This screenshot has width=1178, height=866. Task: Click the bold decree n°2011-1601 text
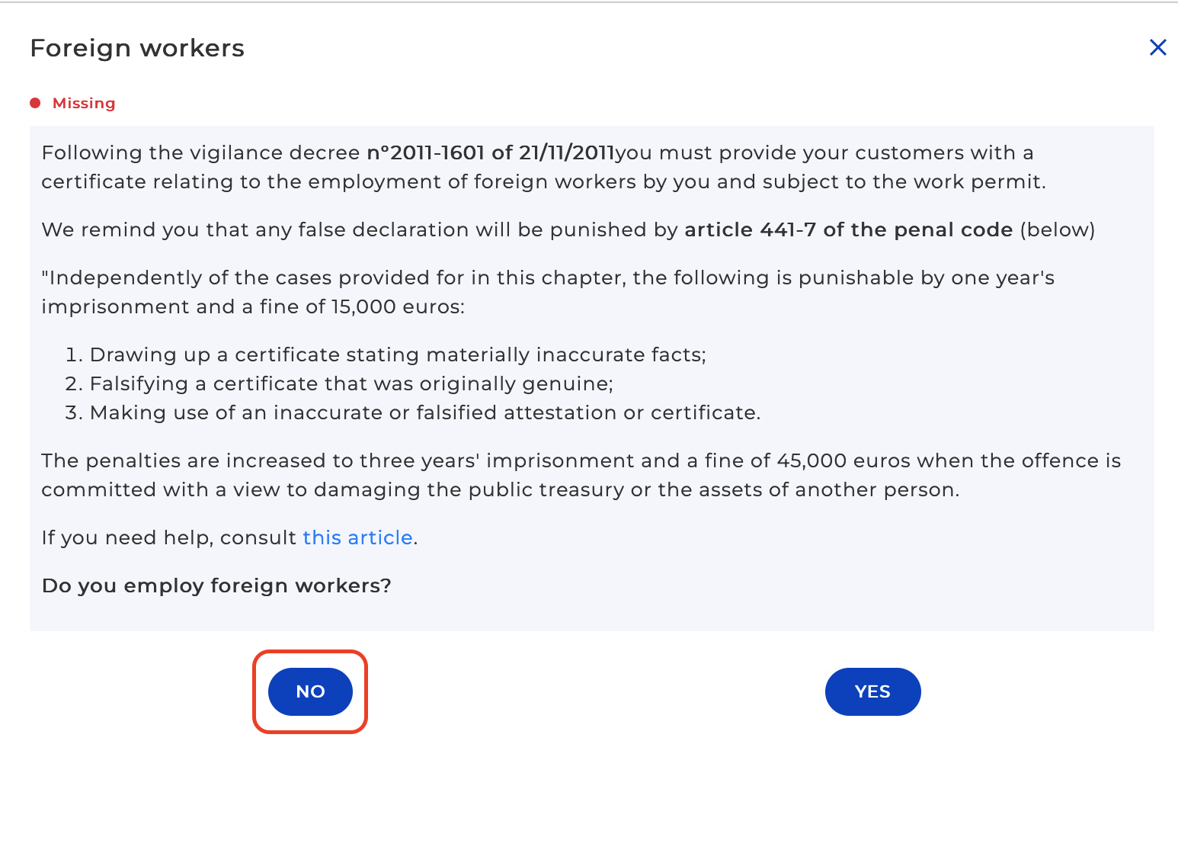point(491,152)
